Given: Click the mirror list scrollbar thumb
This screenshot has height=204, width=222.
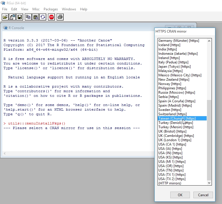Looking at the screenshot, I should point(209,140).
